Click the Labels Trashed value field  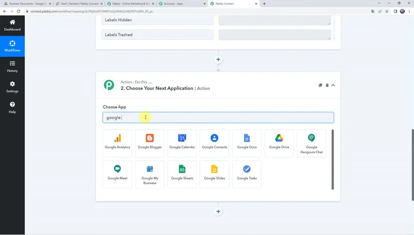[x=275, y=35]
